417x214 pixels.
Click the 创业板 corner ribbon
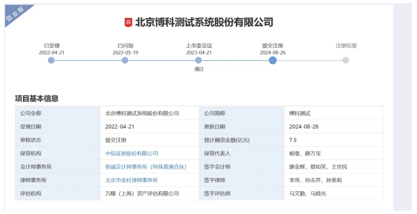(16, 14)
